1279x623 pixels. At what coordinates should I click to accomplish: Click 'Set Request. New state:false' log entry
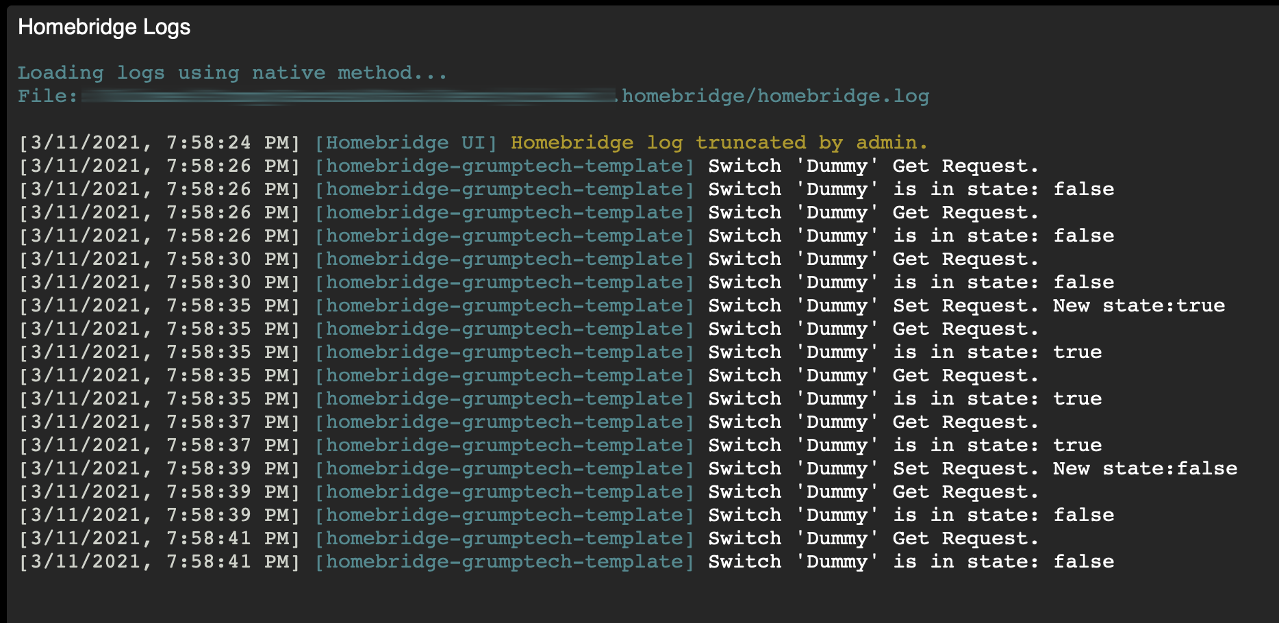click(1065, 468)
